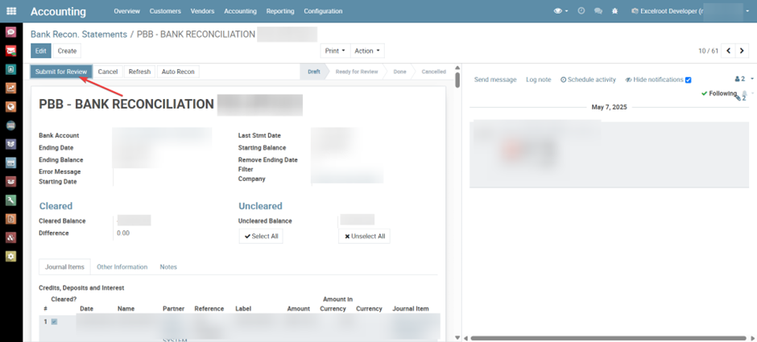Click the Log note link
757x342 pixels.
(538, 80)
